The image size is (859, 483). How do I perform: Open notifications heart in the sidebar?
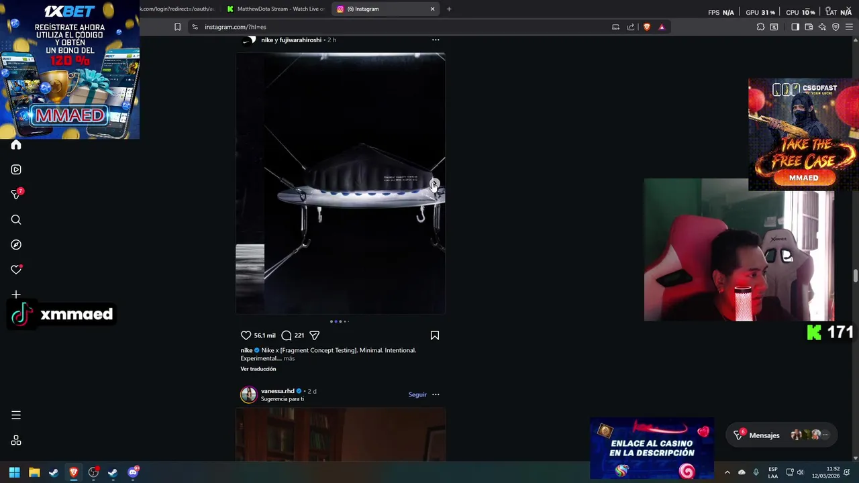click(16, 270)
